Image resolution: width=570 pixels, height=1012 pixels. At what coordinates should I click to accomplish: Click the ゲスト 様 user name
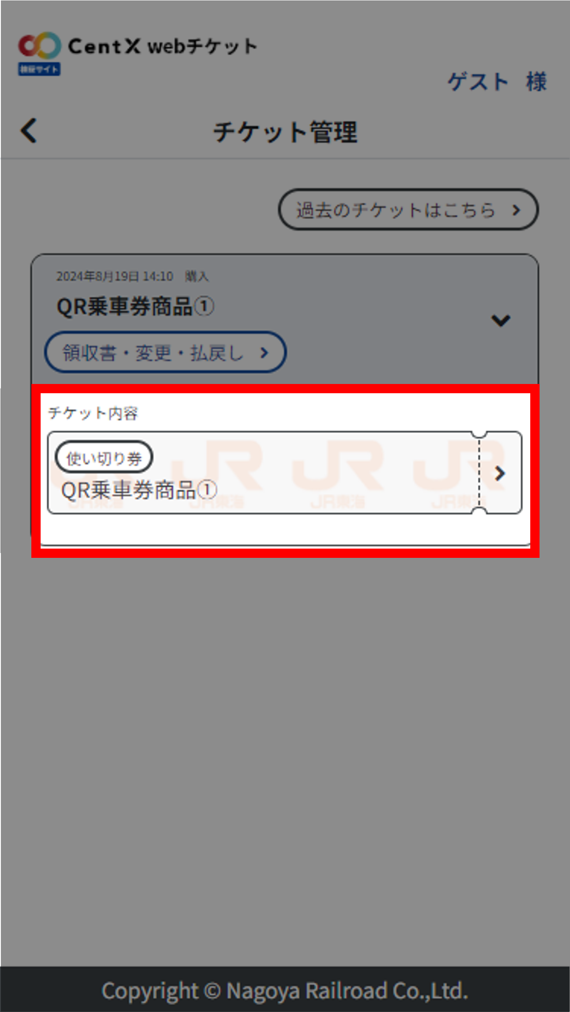[497, 82]
